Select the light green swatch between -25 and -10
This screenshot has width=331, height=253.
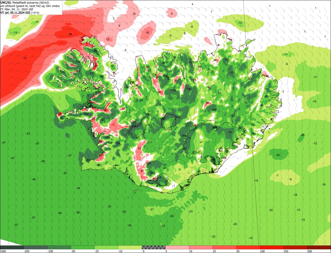point(106,247)
